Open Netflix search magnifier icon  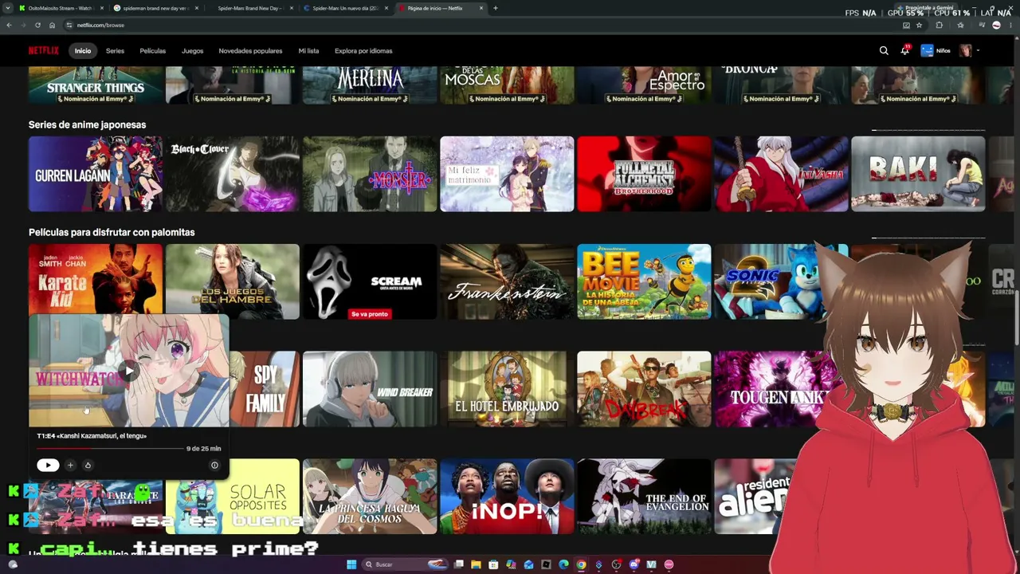click(x=884, y=51)
